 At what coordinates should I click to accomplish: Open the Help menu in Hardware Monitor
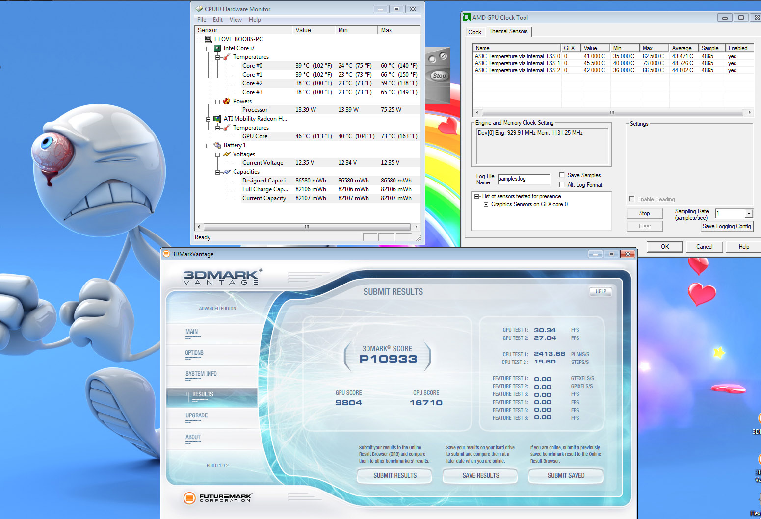[255, 20]
